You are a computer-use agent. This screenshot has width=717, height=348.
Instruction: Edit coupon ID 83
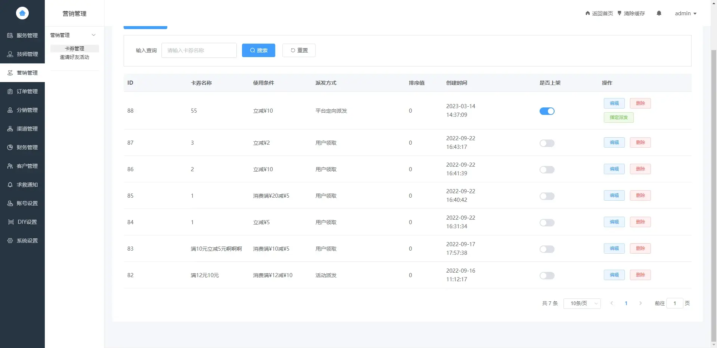point(614,248)
